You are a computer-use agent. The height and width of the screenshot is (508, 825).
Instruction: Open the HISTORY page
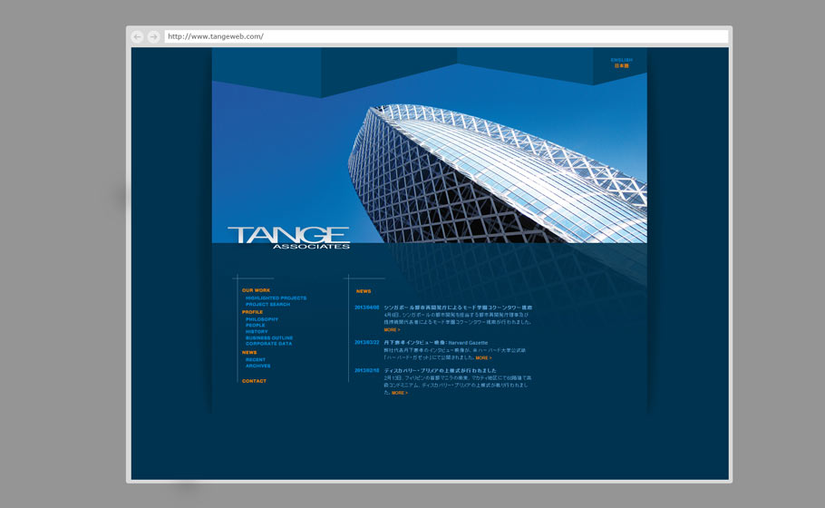click(x=257, y=332)
